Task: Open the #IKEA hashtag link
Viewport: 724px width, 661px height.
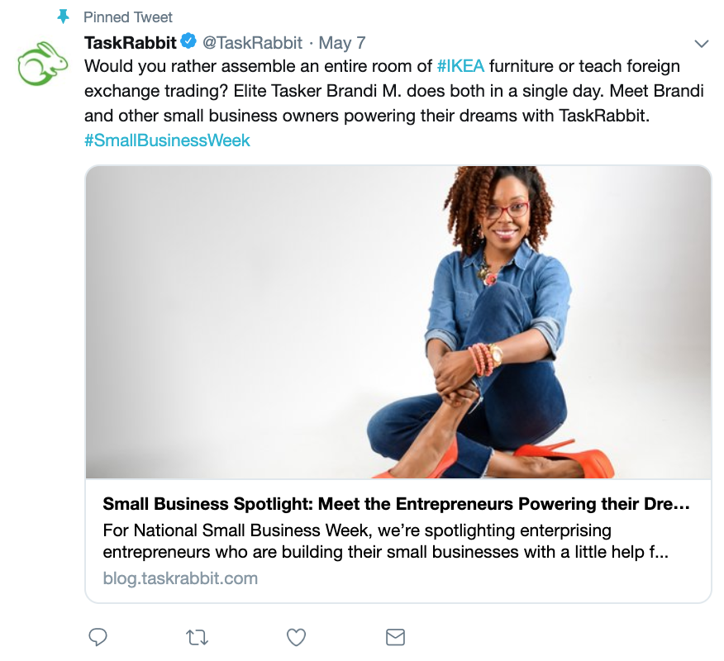Action: pos(460,66)
